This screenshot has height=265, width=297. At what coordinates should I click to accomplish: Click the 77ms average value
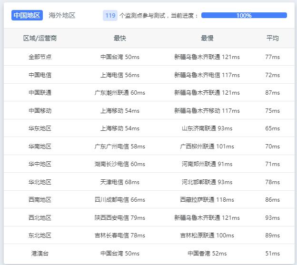tap(272, 57)
